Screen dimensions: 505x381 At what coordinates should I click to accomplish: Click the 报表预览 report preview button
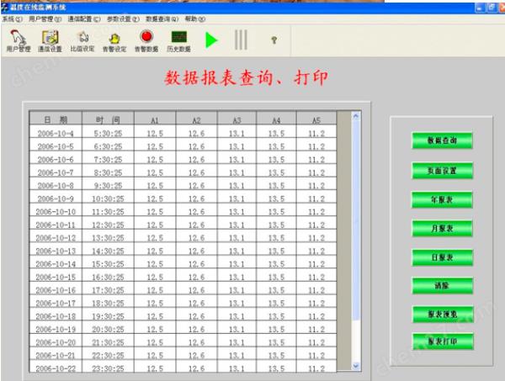[442, 313]
